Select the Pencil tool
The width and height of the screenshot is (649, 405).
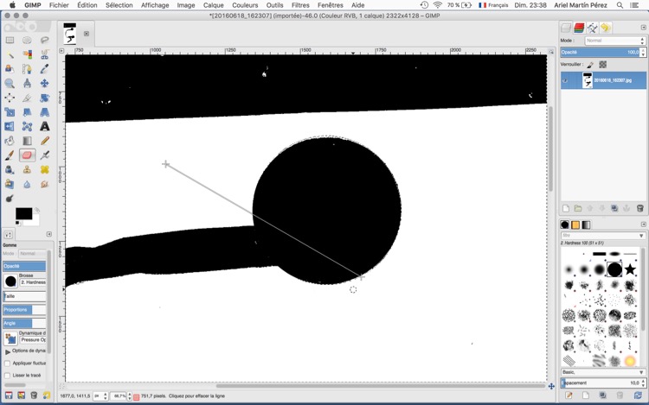(x=44, y=141)
